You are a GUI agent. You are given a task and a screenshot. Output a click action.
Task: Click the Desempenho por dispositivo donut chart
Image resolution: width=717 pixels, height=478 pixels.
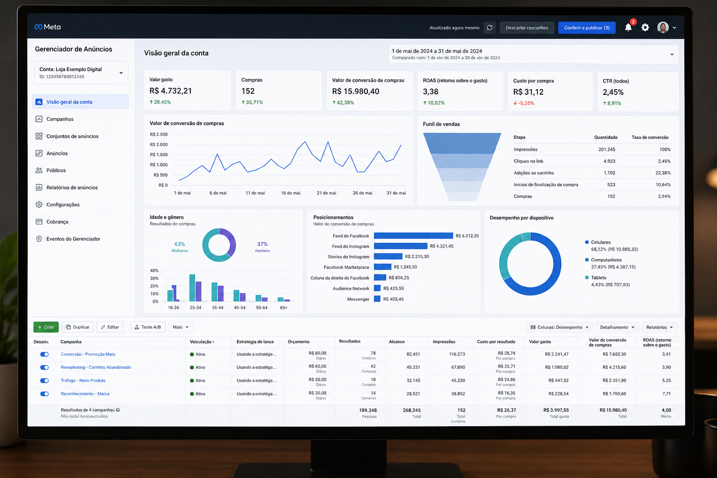(x=530, y=264)
